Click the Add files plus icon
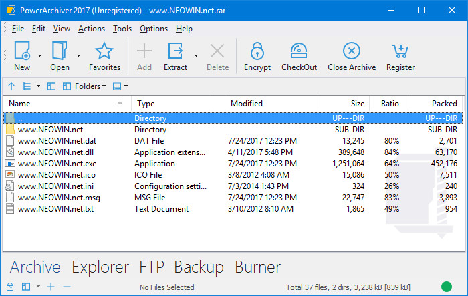The image size is (468, 296). click(144, 51)
